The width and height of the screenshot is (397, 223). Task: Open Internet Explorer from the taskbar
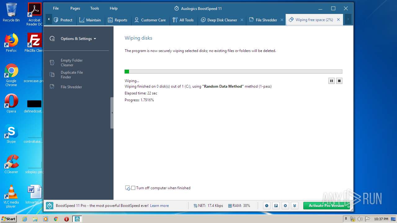25,219
